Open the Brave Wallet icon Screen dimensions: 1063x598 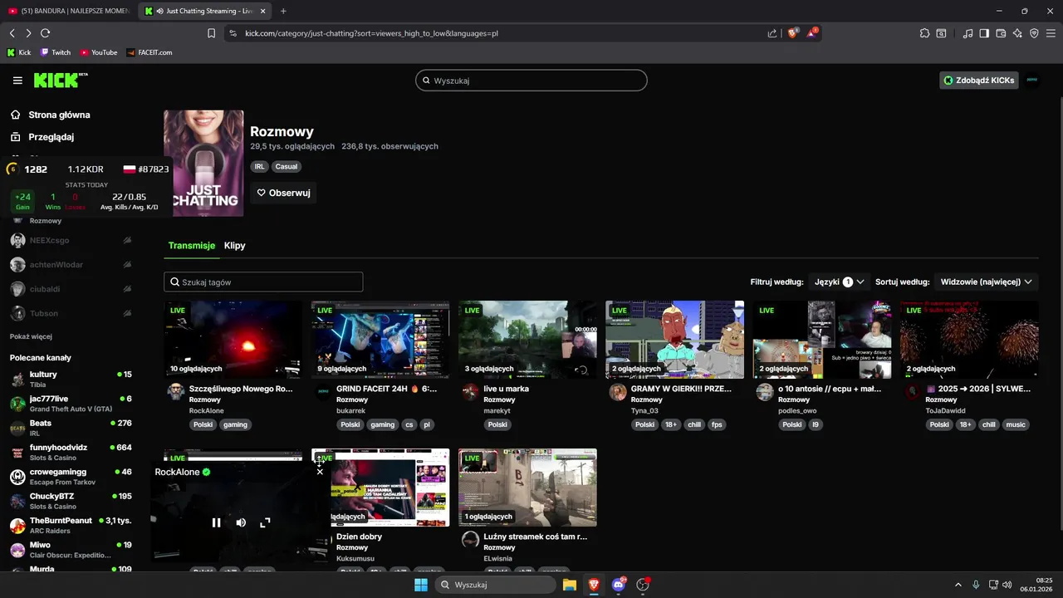coord(1001,33)
